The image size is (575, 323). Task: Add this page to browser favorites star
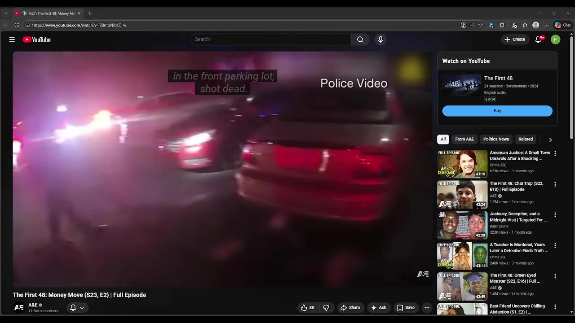click(480, 25)
